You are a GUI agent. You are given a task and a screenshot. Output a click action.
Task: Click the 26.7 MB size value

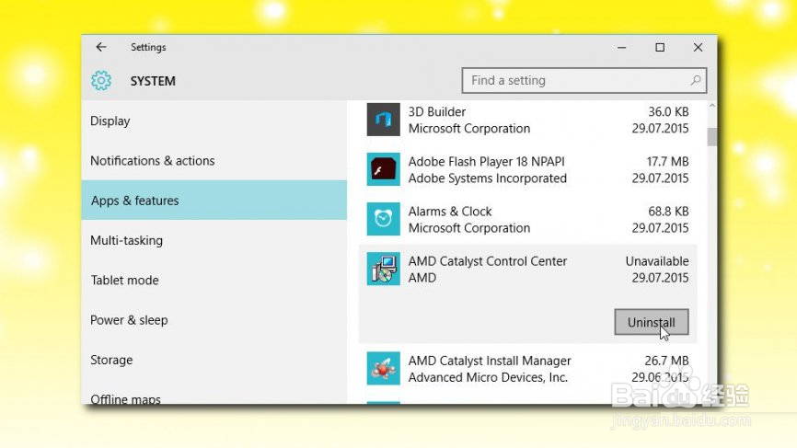tap(666, 361)
